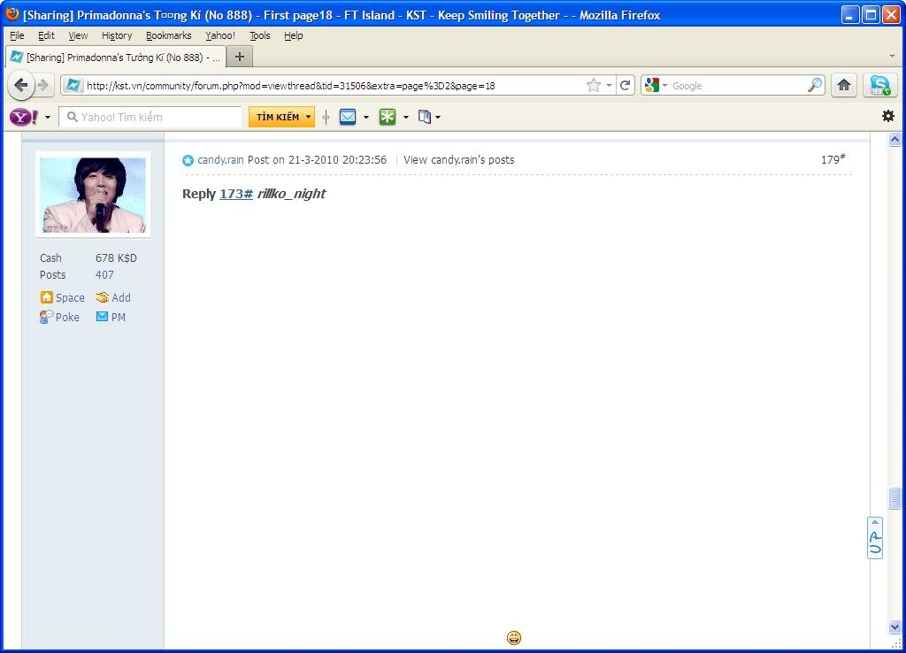Open the Help menu
This screenshot has width=906, height=653.
[294, 35]
